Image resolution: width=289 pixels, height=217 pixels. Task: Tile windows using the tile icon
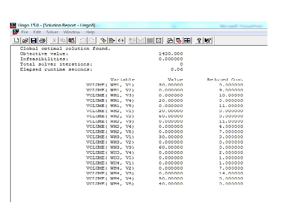[187, 40]
